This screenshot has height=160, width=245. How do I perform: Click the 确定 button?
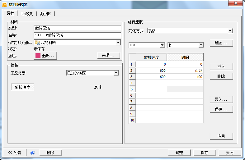tap(179, 153)
